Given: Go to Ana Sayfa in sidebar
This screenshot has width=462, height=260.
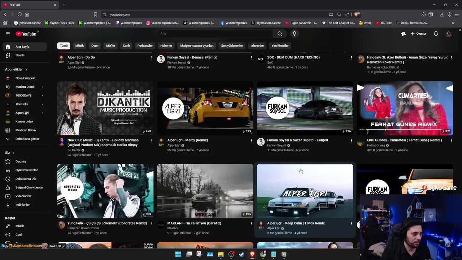Looking at the screenshot, I should click(25, 47).
